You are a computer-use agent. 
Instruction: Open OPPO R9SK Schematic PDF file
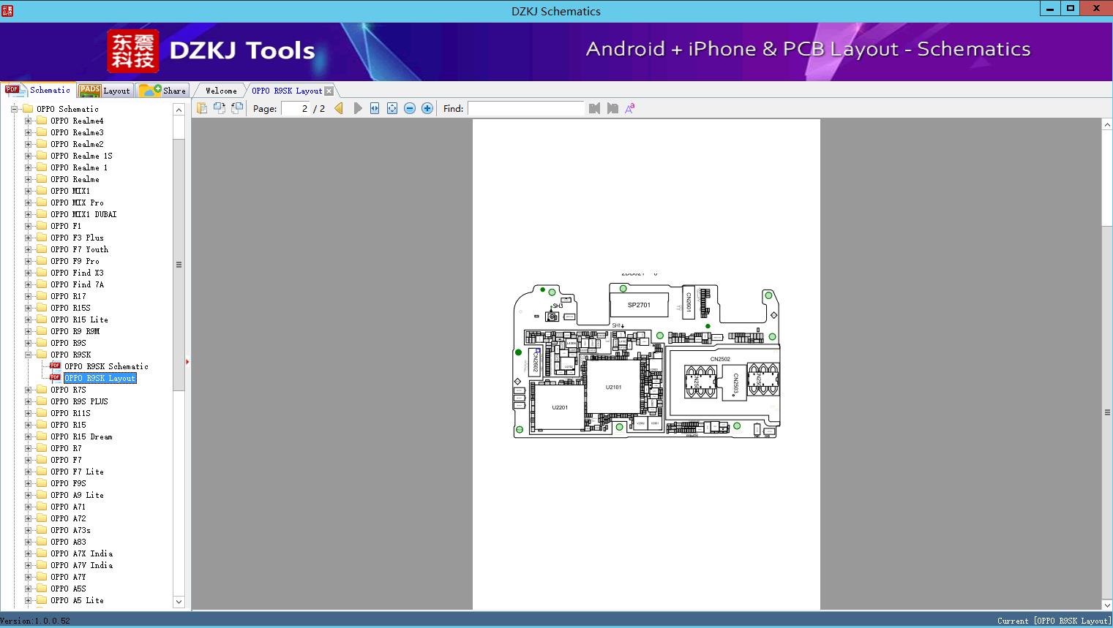(105, 366)
